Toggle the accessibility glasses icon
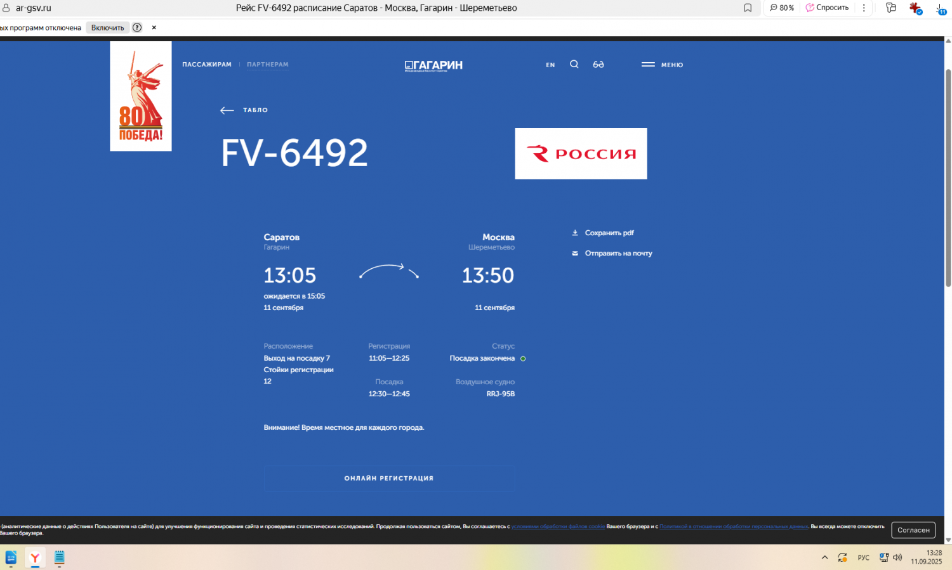The height and width of the screenshot is (570, 952). [x=598, y=65]
